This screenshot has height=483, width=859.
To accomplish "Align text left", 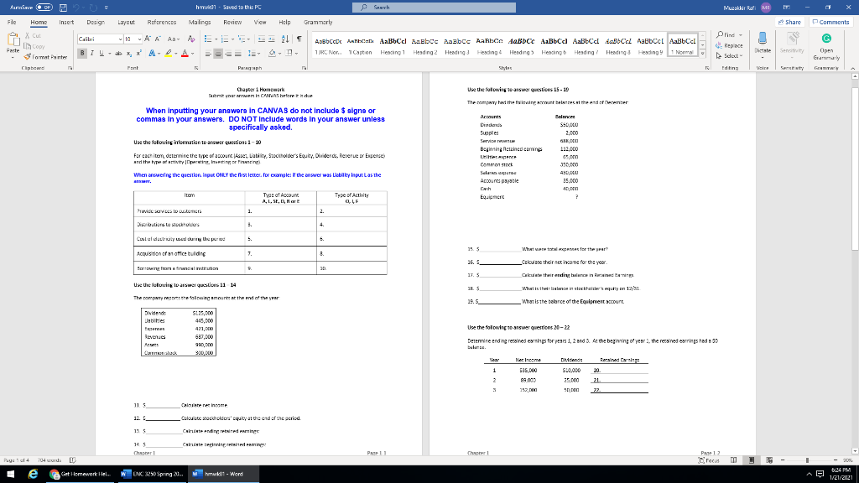I will [208, 53].
